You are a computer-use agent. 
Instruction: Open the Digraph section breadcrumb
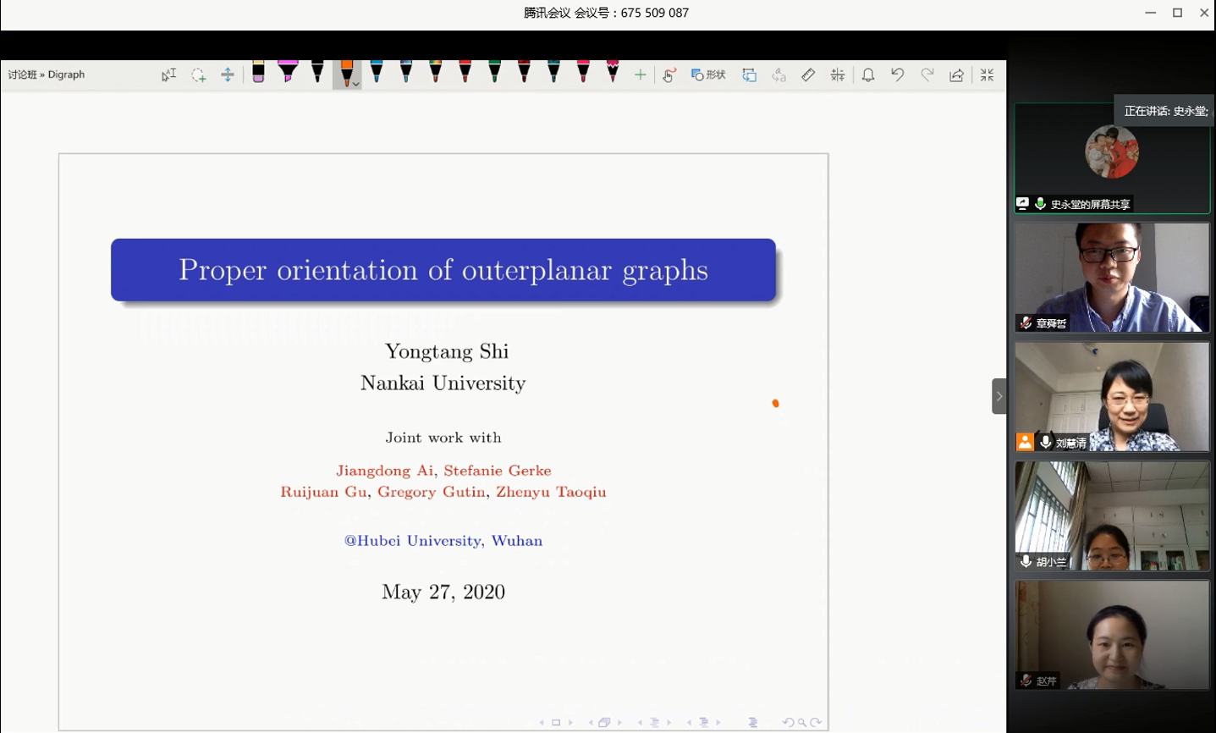66,75
